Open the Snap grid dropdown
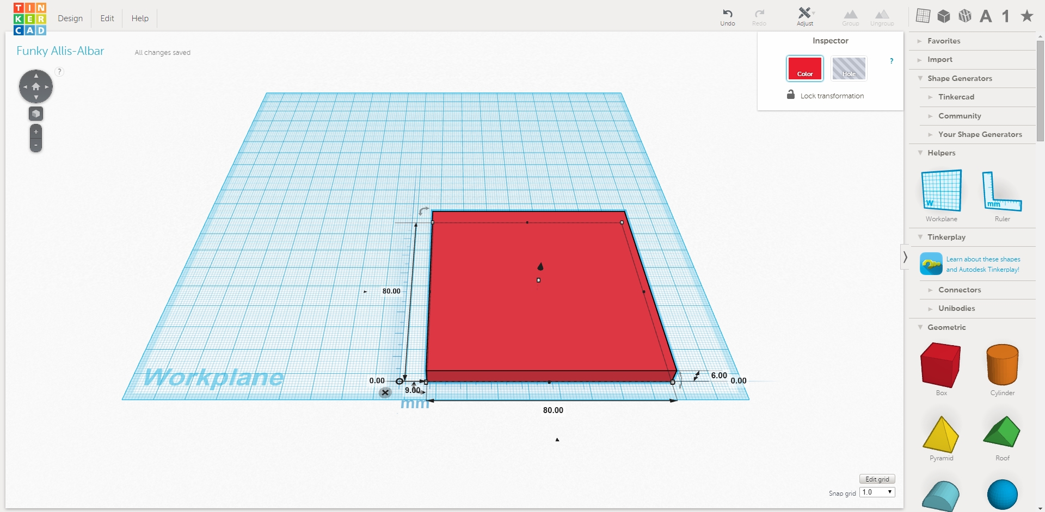 (877, 492)
